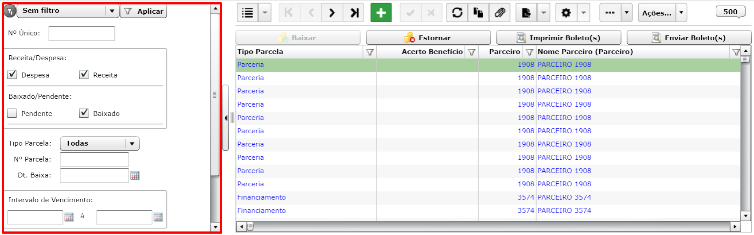Untick the Baixado checkbox

pyautogui.click(x=84, y=113)
